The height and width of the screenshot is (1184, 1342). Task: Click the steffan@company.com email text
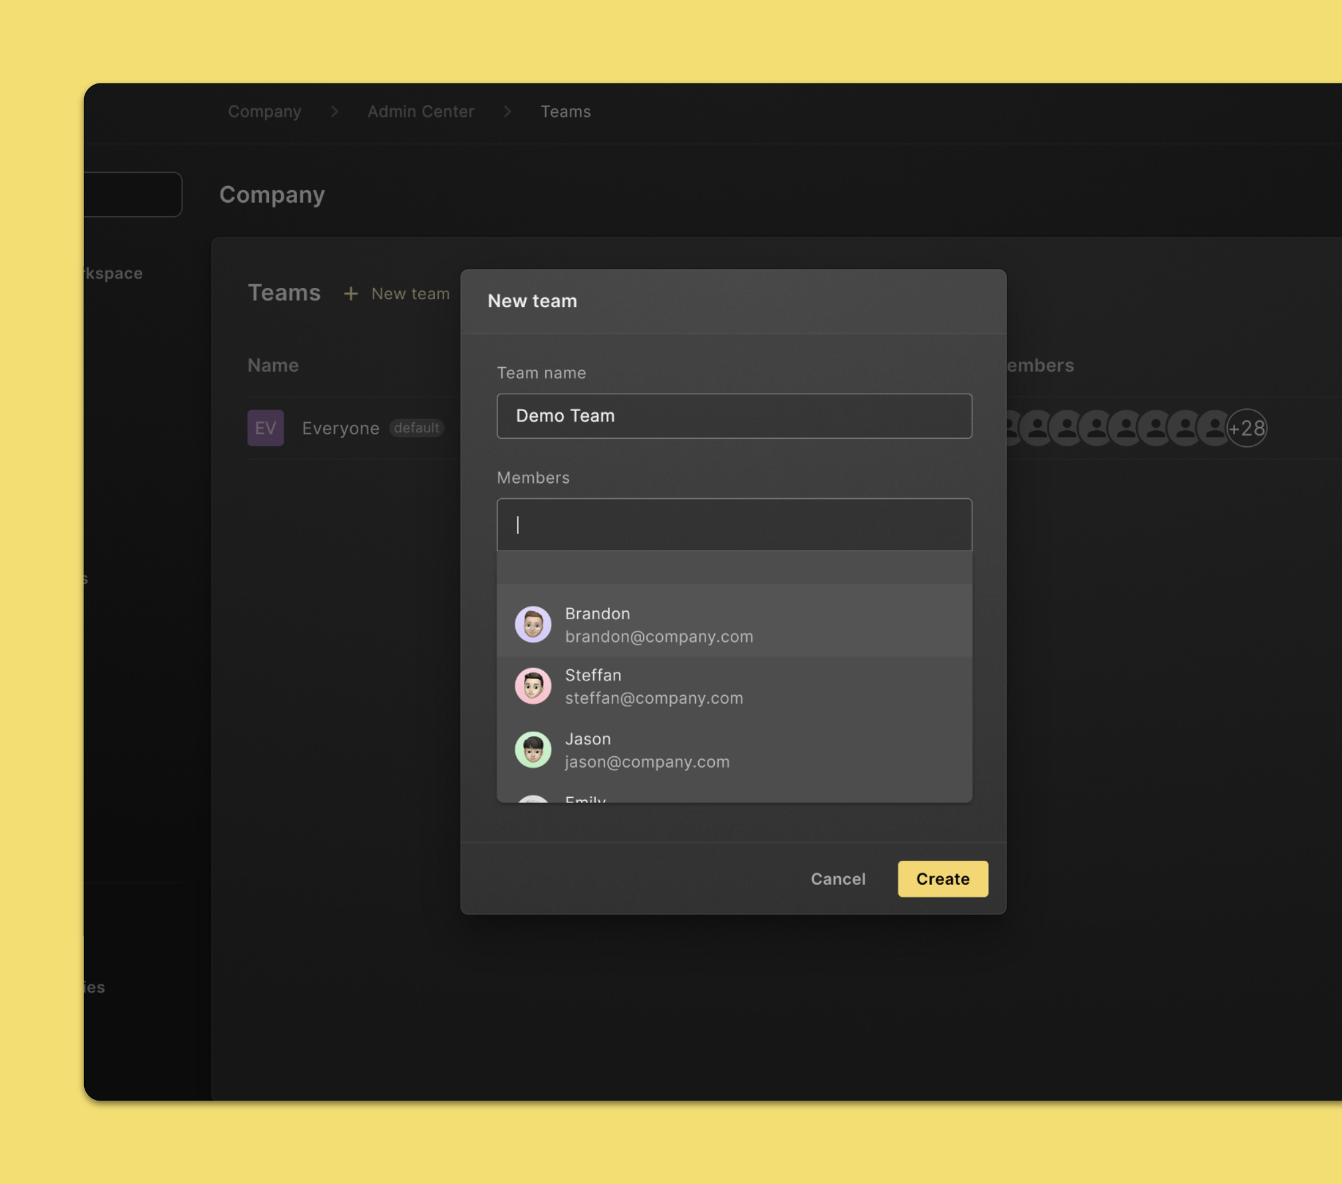[x=654, y=698]
